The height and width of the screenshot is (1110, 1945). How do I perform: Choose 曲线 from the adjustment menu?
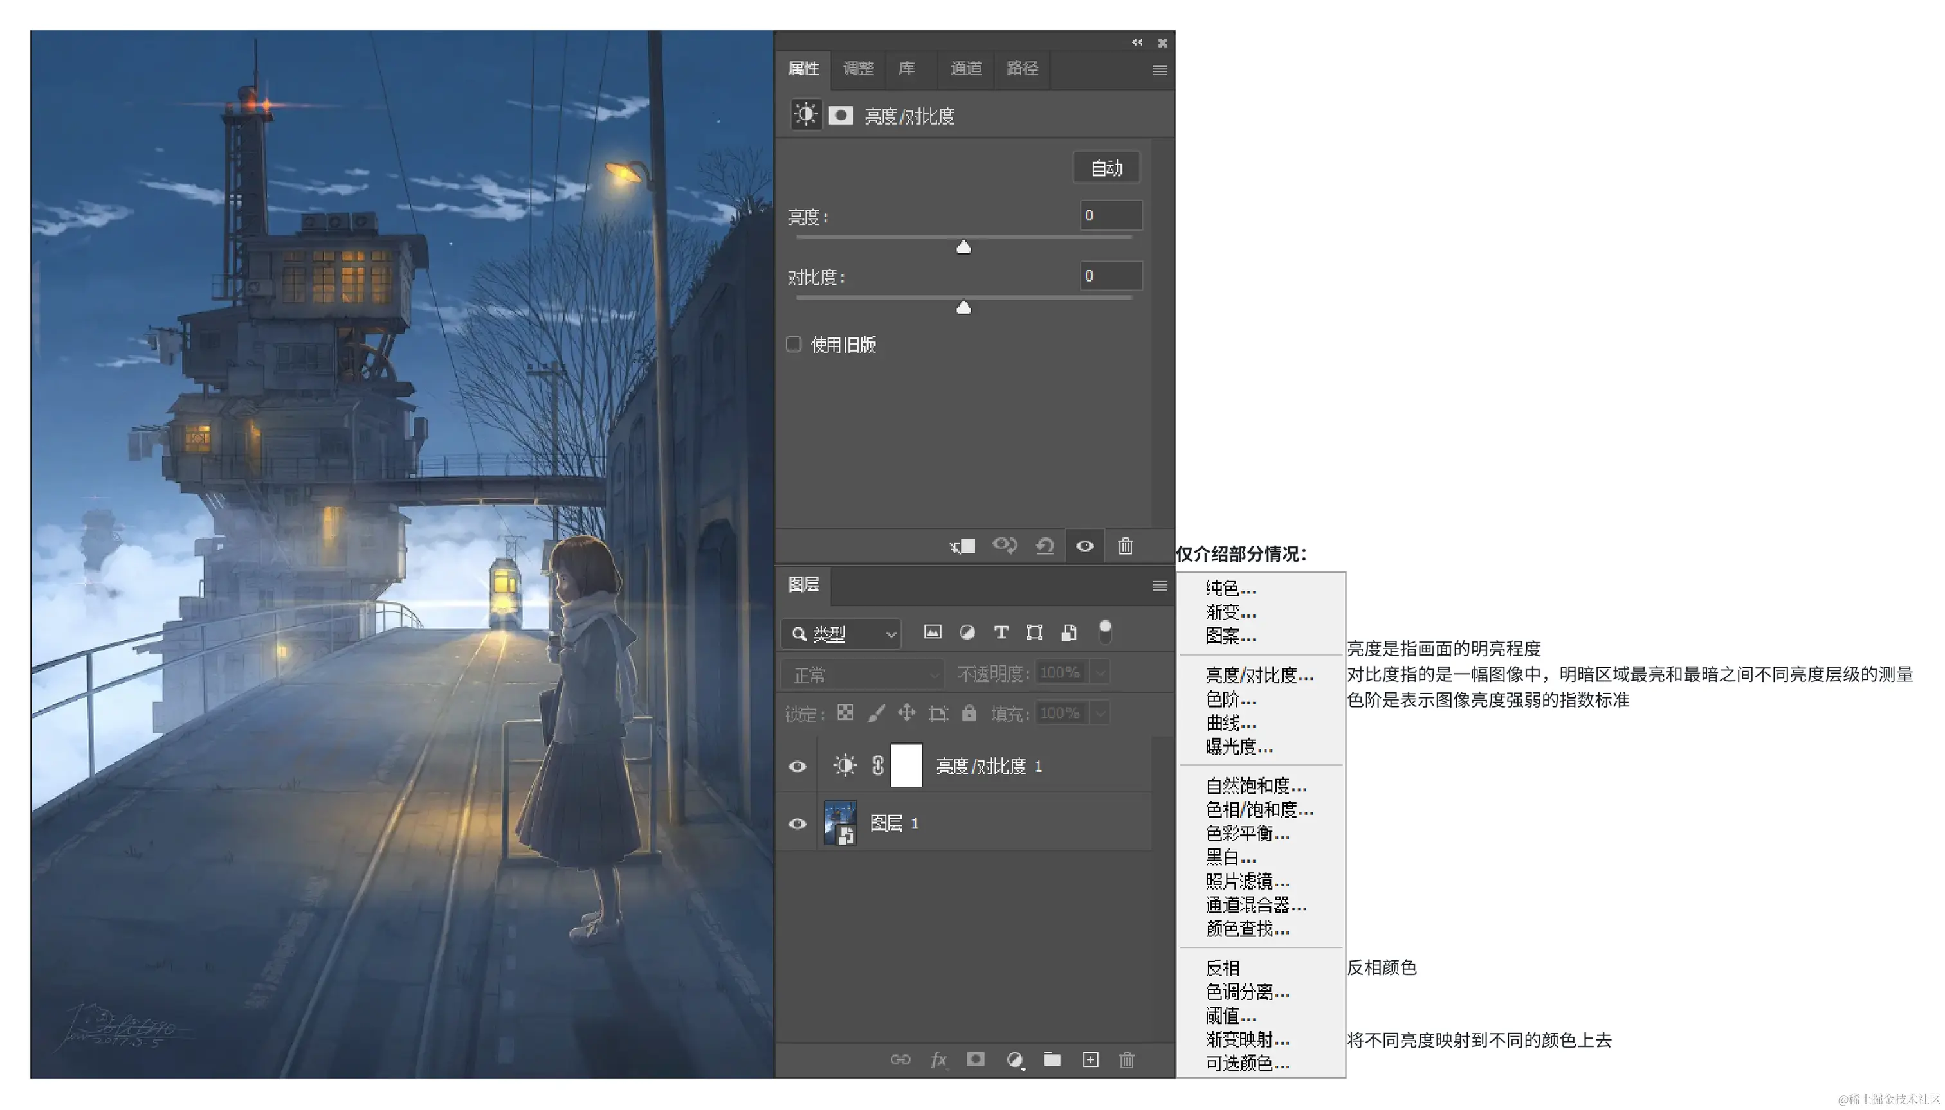[x=1228, y=722]
